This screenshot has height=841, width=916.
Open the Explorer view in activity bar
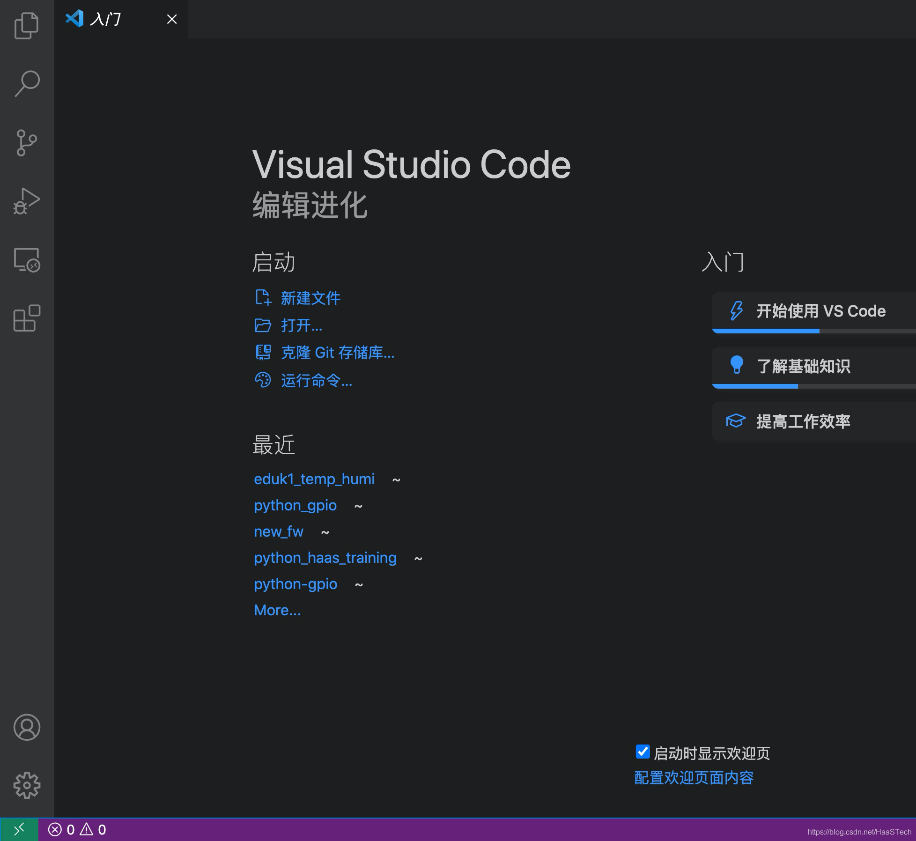(27, 25)
